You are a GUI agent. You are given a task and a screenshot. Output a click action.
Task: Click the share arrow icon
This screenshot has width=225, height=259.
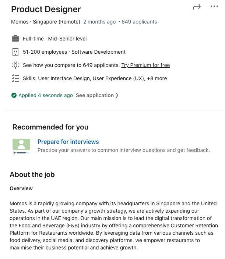click(x=197, y=7)
